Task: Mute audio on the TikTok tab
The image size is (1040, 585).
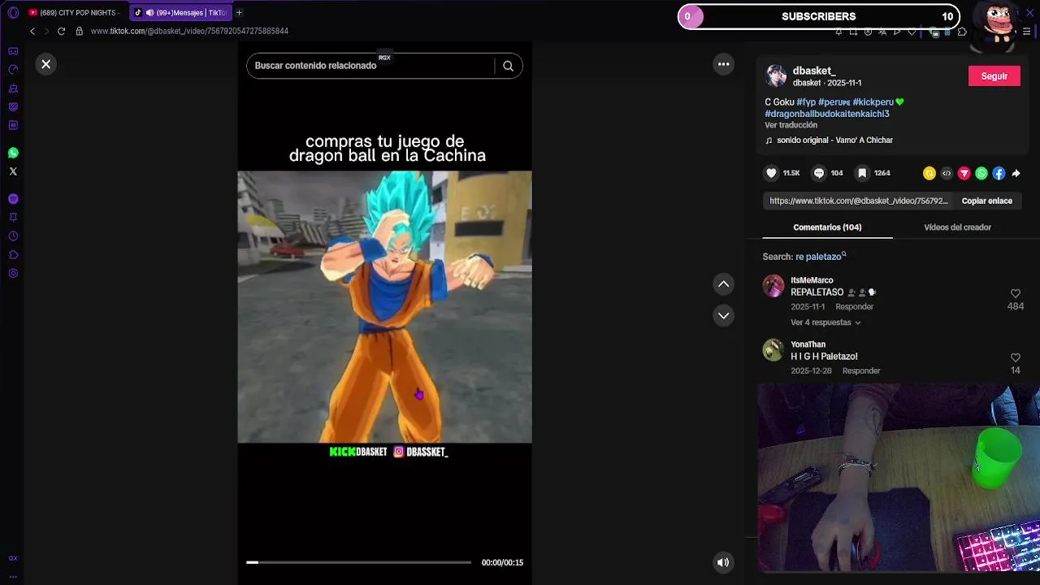Action: tap(149, 13)
